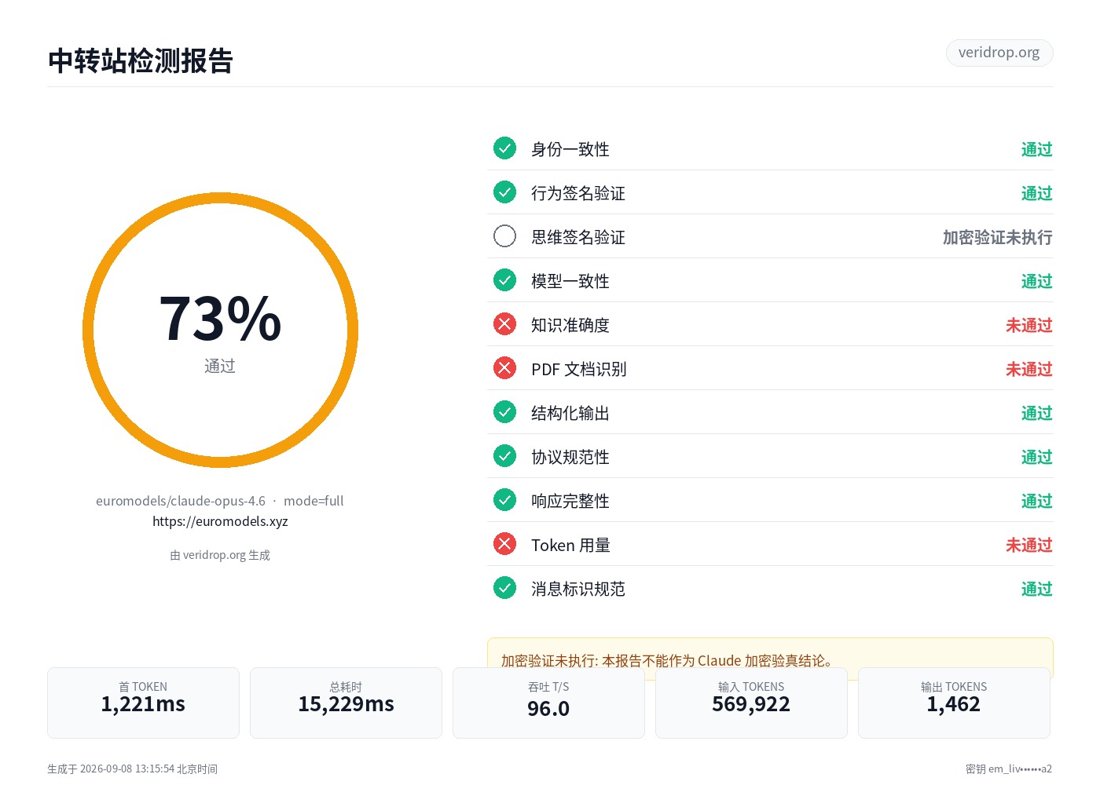Click the green check icon beside 行为签名验证
Viewport: 1100px width, 785px height.
(x=504, y=192)
